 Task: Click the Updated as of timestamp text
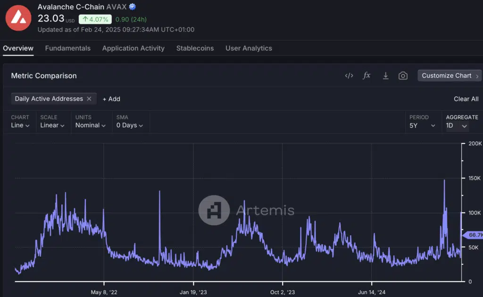116,30
